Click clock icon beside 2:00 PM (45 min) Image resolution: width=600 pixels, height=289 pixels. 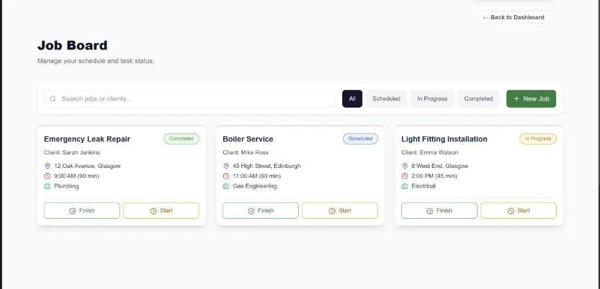coord(405,176)
